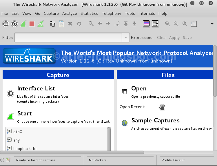Open the Edit menu
217x166 pixels.
pos(15,13)
